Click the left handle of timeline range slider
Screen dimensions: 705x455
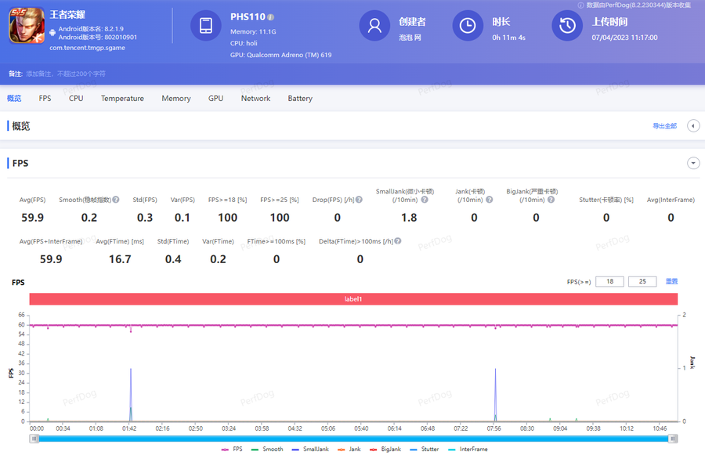(x=34, y=439)
